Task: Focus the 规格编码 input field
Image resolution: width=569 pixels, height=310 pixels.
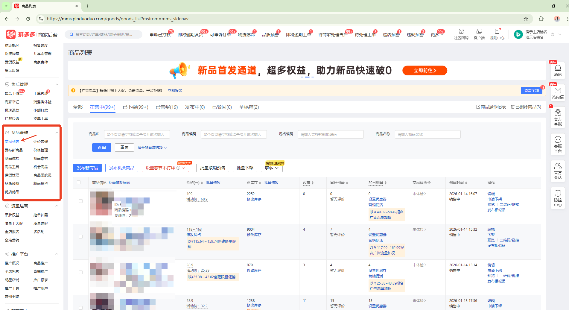Action: coord(331,134)
